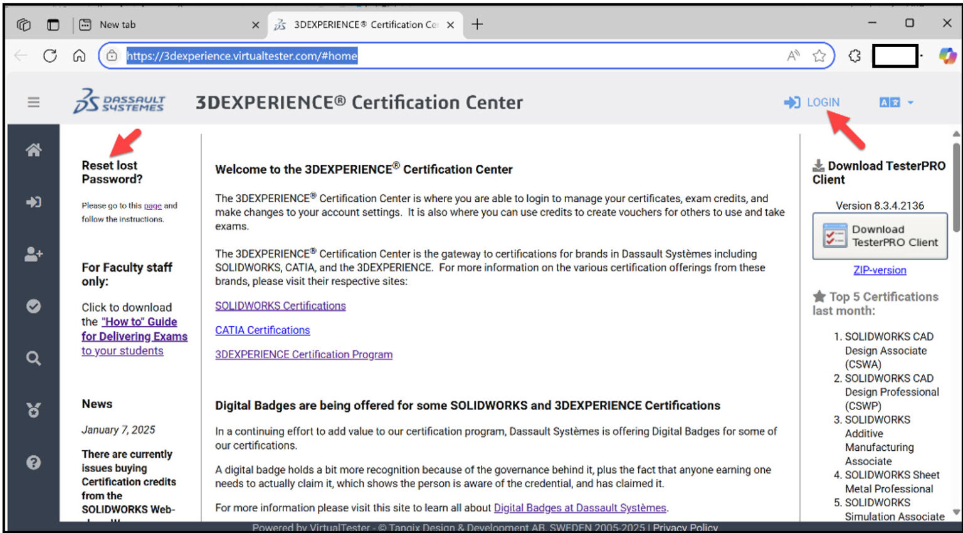
Task: Select the Home icon in the sidebar
Action: coord(33,149)
